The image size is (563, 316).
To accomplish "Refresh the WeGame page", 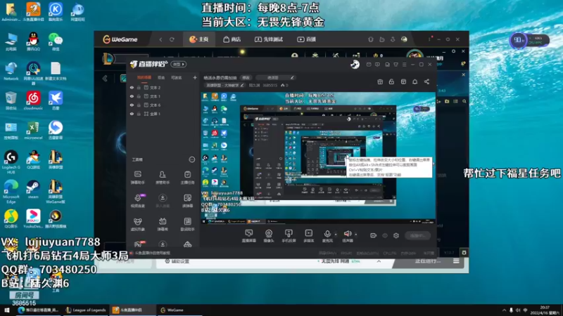I will pyautogui.click(x=172, y=39).
